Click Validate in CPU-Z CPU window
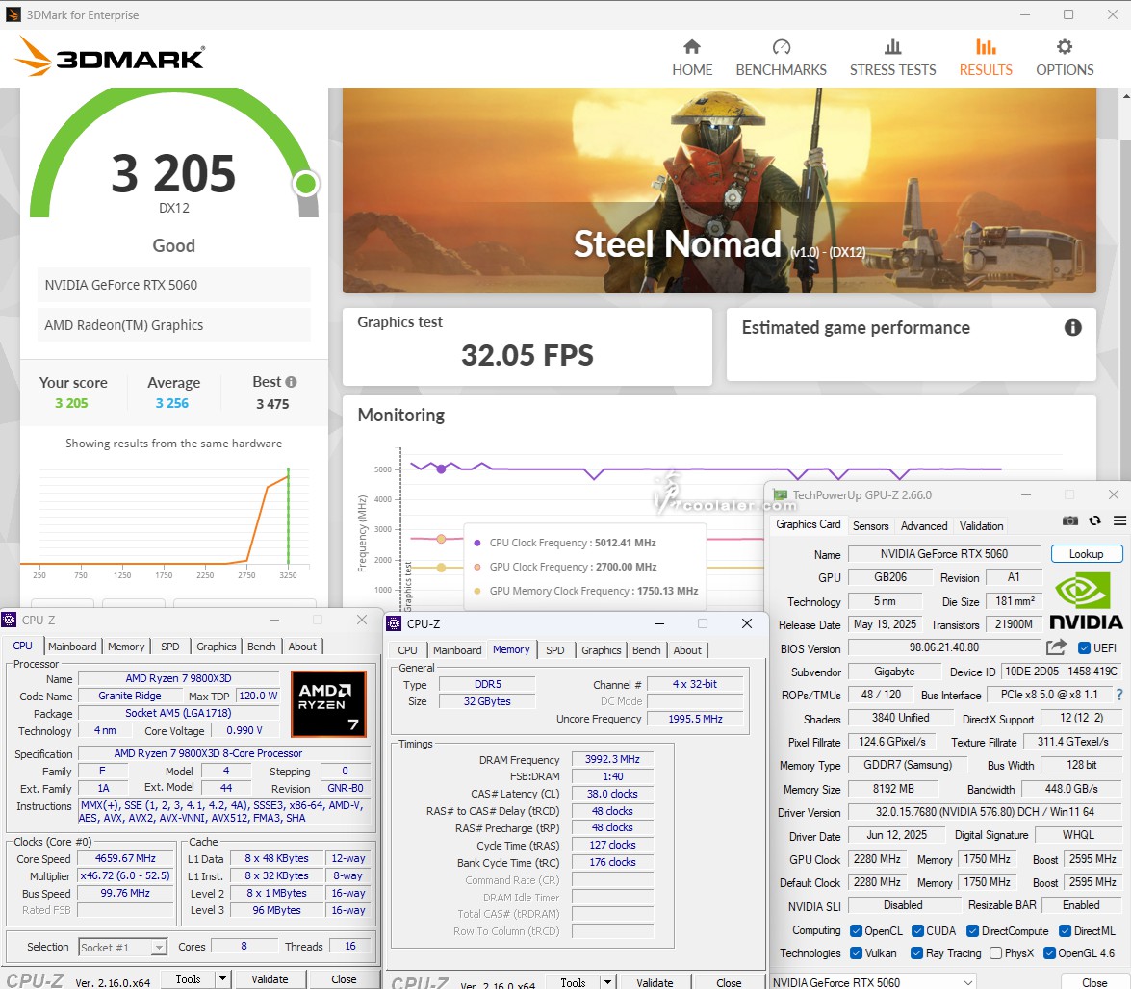Image resolution: width=1131 pixels, height=989 pixels. point(270,979)
